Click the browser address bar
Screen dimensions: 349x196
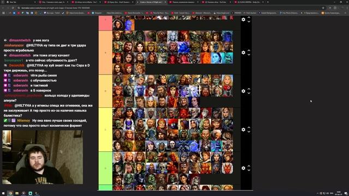coord(169,8)
